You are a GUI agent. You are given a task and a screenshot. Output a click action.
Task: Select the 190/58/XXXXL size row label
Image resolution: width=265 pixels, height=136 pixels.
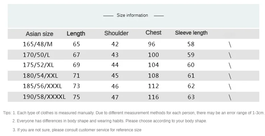tap(44, 97)
